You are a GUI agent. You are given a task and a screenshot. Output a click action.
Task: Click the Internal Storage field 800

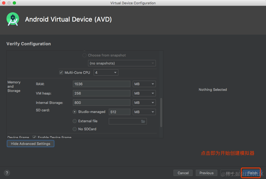tap(101, 103)
